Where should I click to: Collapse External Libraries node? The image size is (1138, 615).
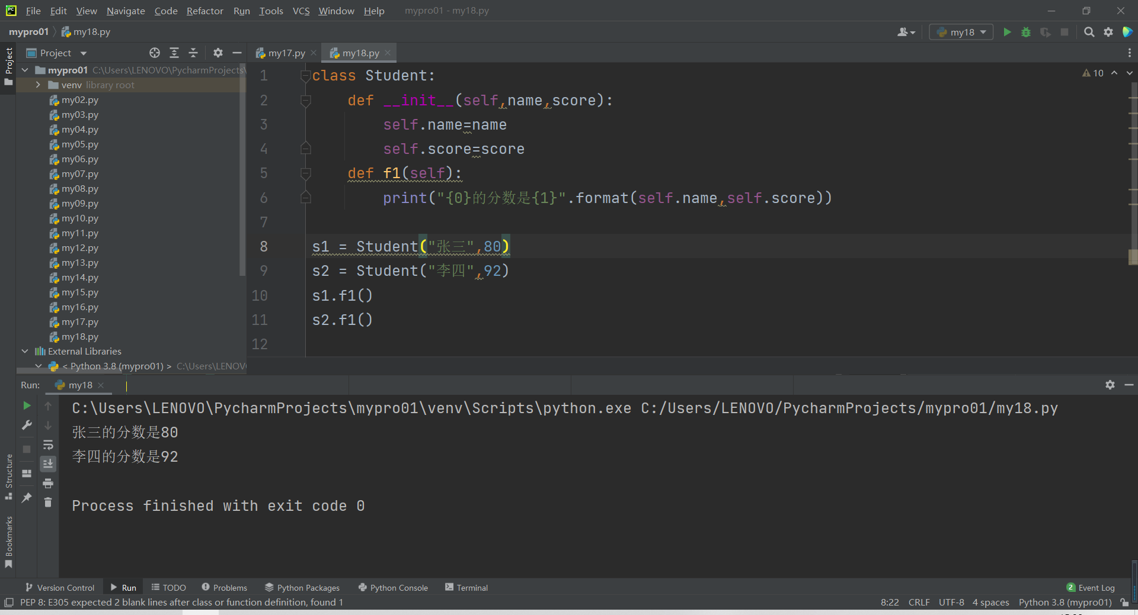(25, 351)
